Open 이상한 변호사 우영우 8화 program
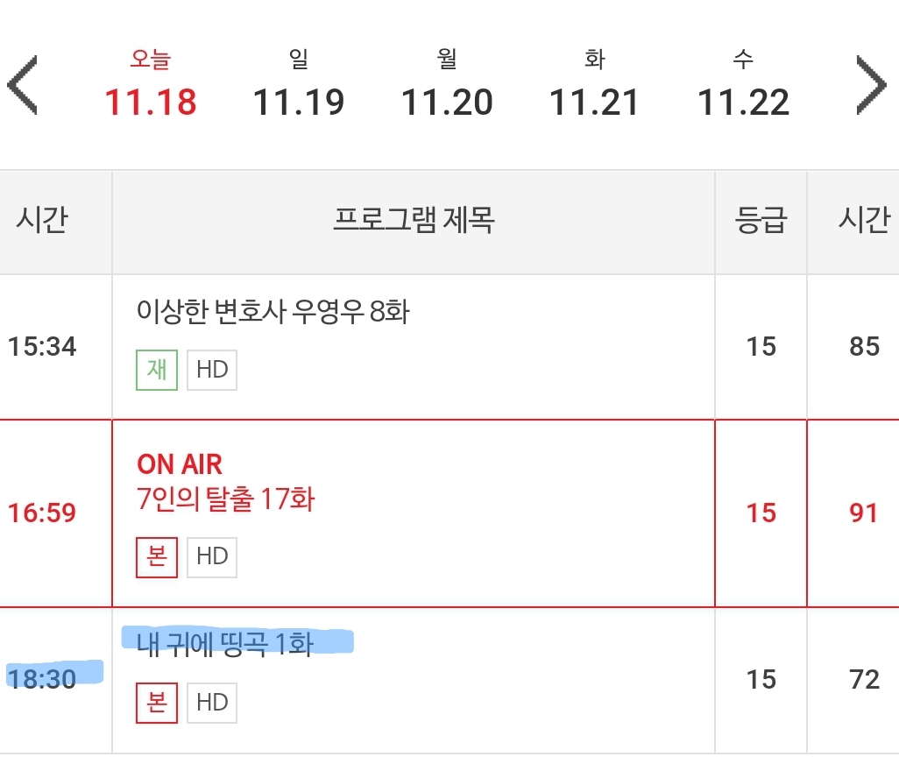This screenshot has height=764, width=899. tap(273, 312)
